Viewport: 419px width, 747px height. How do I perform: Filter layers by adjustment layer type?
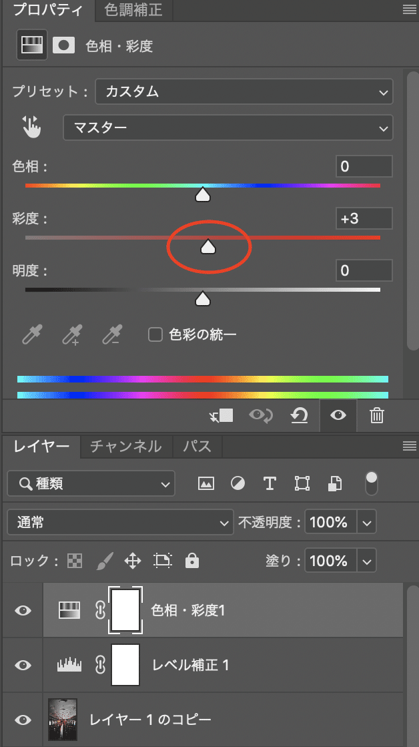[x=238, y=483]
